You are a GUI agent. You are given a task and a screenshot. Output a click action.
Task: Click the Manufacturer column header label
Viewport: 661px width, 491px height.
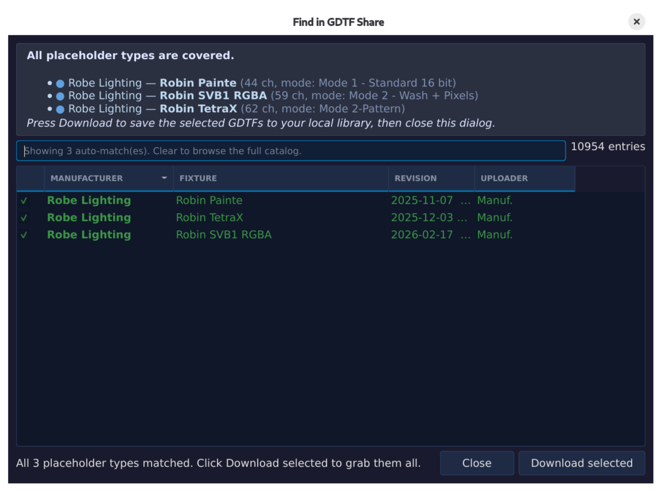tap(86, 178)
